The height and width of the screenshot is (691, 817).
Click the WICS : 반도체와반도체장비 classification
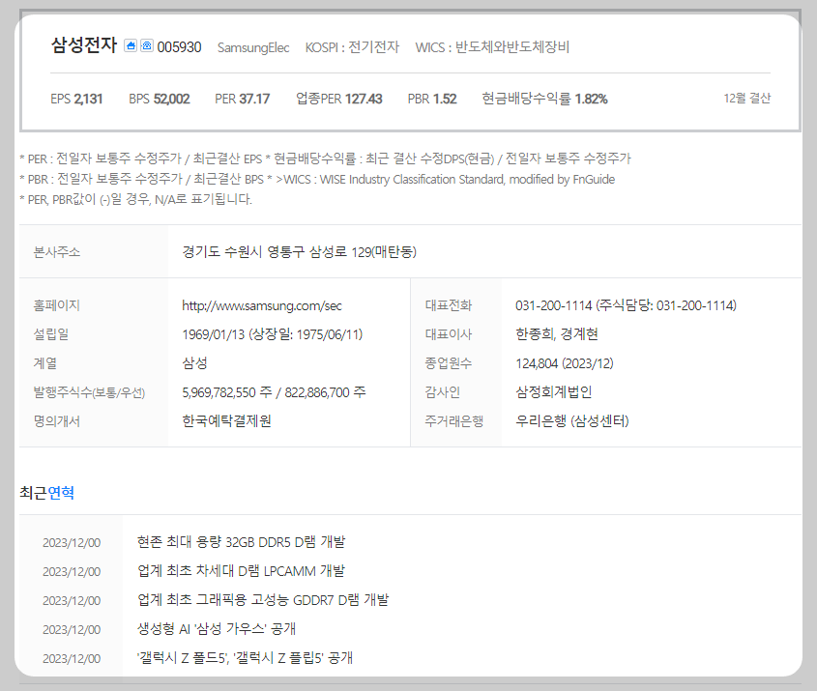(492, 47)
